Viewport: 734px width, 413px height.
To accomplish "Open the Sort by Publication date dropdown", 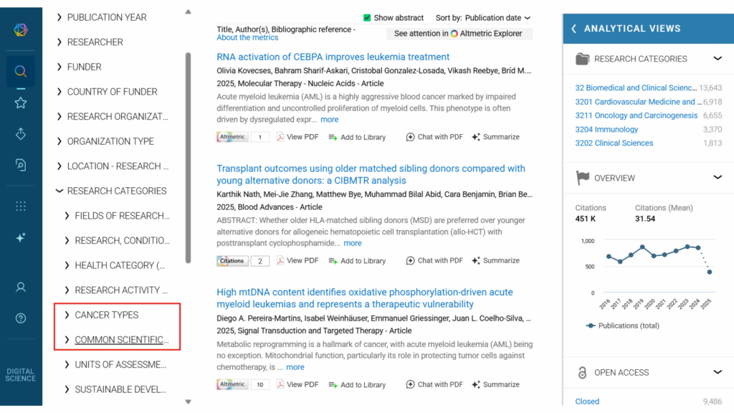I will [x=497, y=18].
